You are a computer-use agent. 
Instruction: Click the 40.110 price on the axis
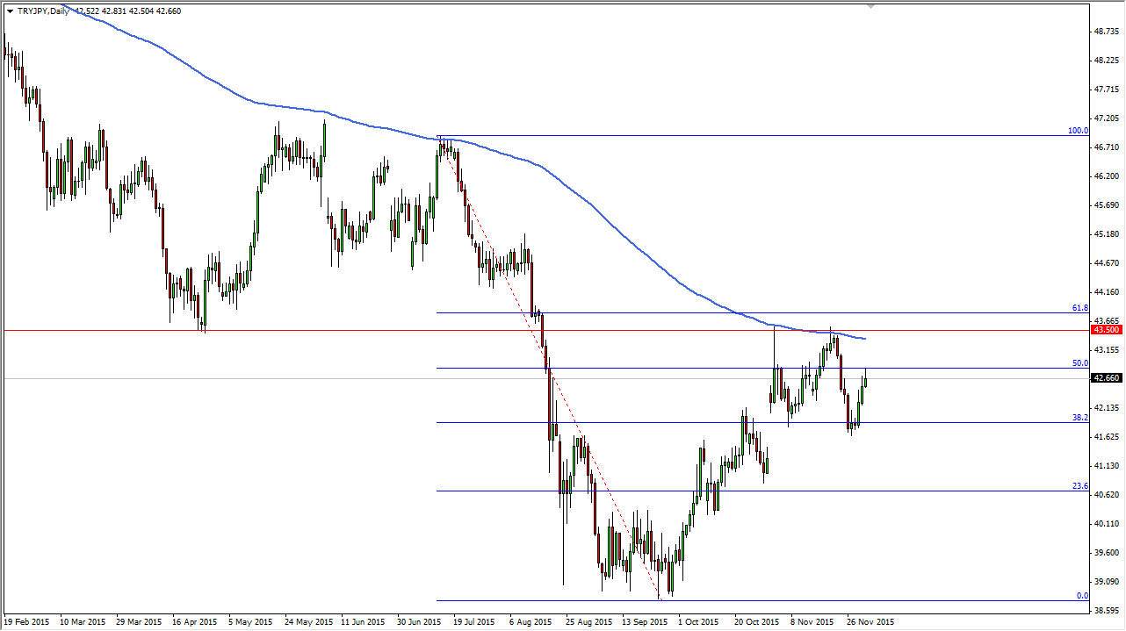click(x=1106, y=524)
